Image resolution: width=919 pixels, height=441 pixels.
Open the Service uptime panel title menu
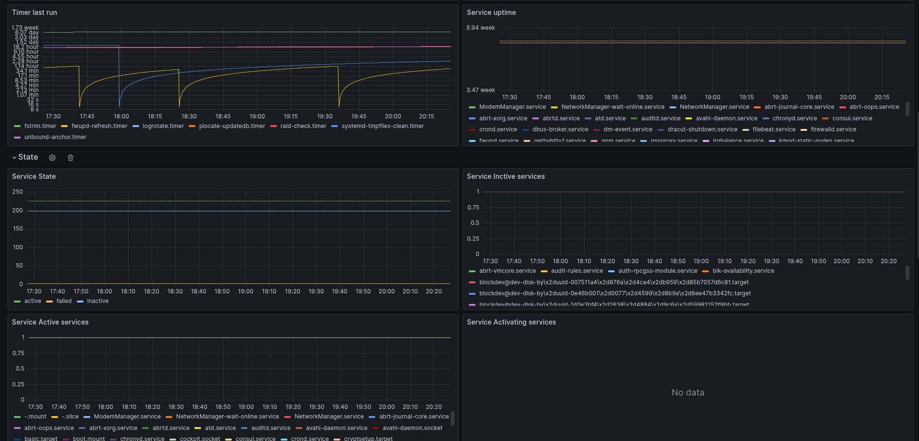[x=491, y=12]
